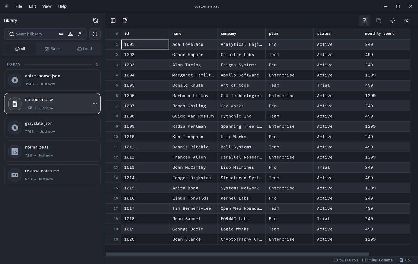Click the status column header
The image size is (418, 264).
(x=338, y=34)
